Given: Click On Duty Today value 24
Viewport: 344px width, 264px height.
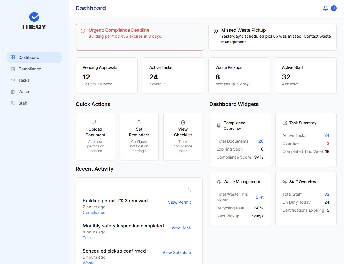Looking at the screenshot, I should tap(327, 202).
